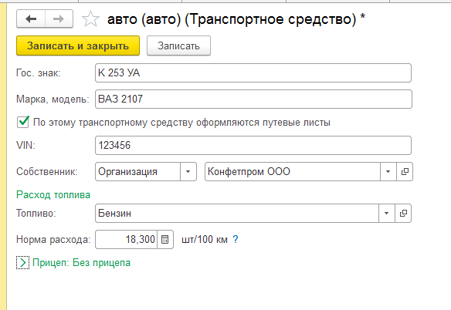Screen dimensions: 451x310
Task: Open the Организация owner type dropdown
Action: [188, 171]
